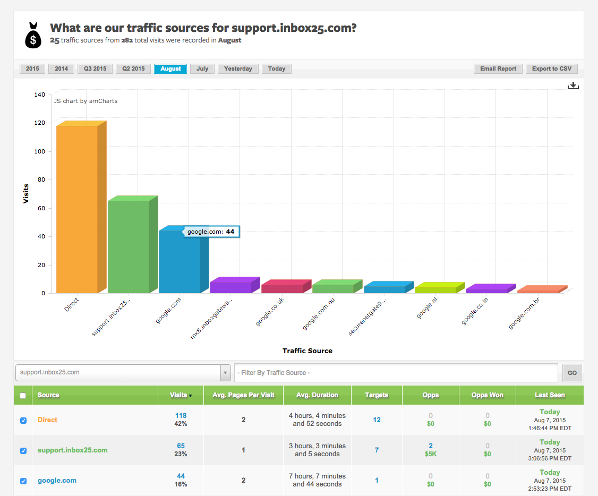Uncheck the support.inbox25.com row checkbox

[23, 450]
